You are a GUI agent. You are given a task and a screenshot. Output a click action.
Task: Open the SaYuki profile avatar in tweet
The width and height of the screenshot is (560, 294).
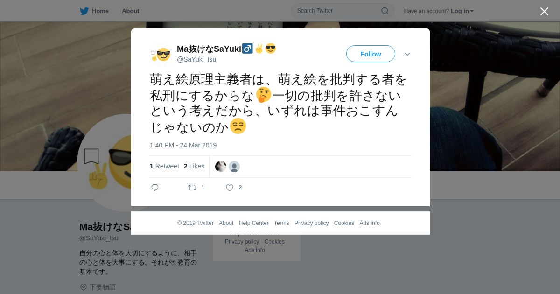(161, 54)
